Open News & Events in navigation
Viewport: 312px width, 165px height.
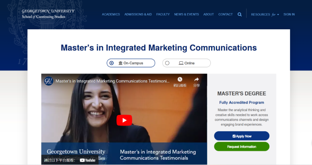coord(186,15)
